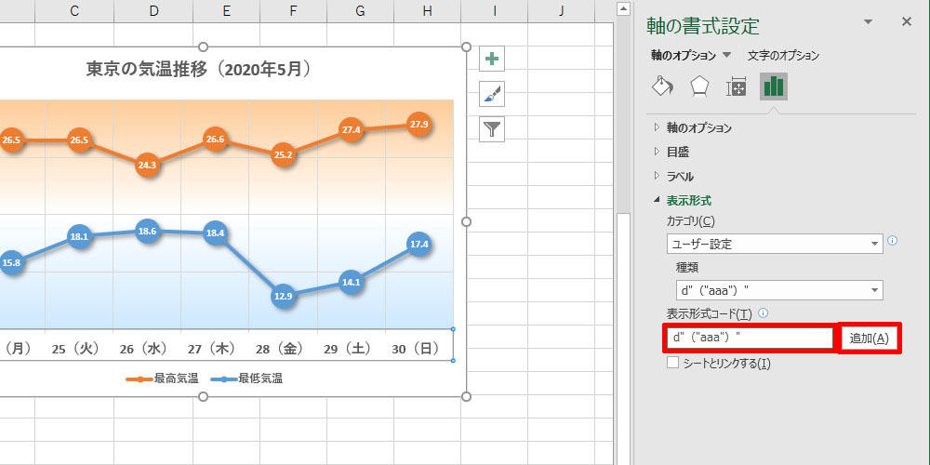930x465 pixels.
Task: Click the 24.3 data point marker
Action: click(x=147, y=166)
